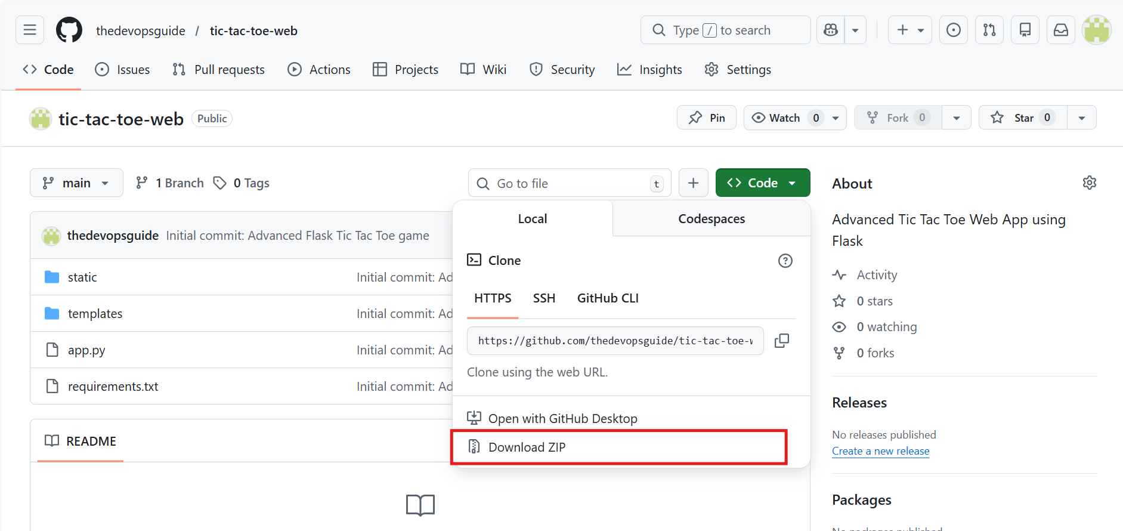The height and width of the screenshot is (531, 1123).
Task: View the 0 stars link
Action: tap(863, 301)
